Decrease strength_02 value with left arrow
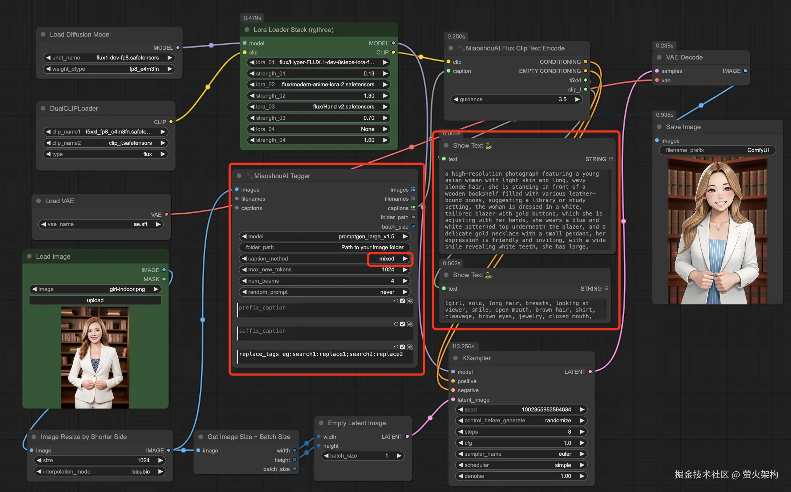 (252, 96)
